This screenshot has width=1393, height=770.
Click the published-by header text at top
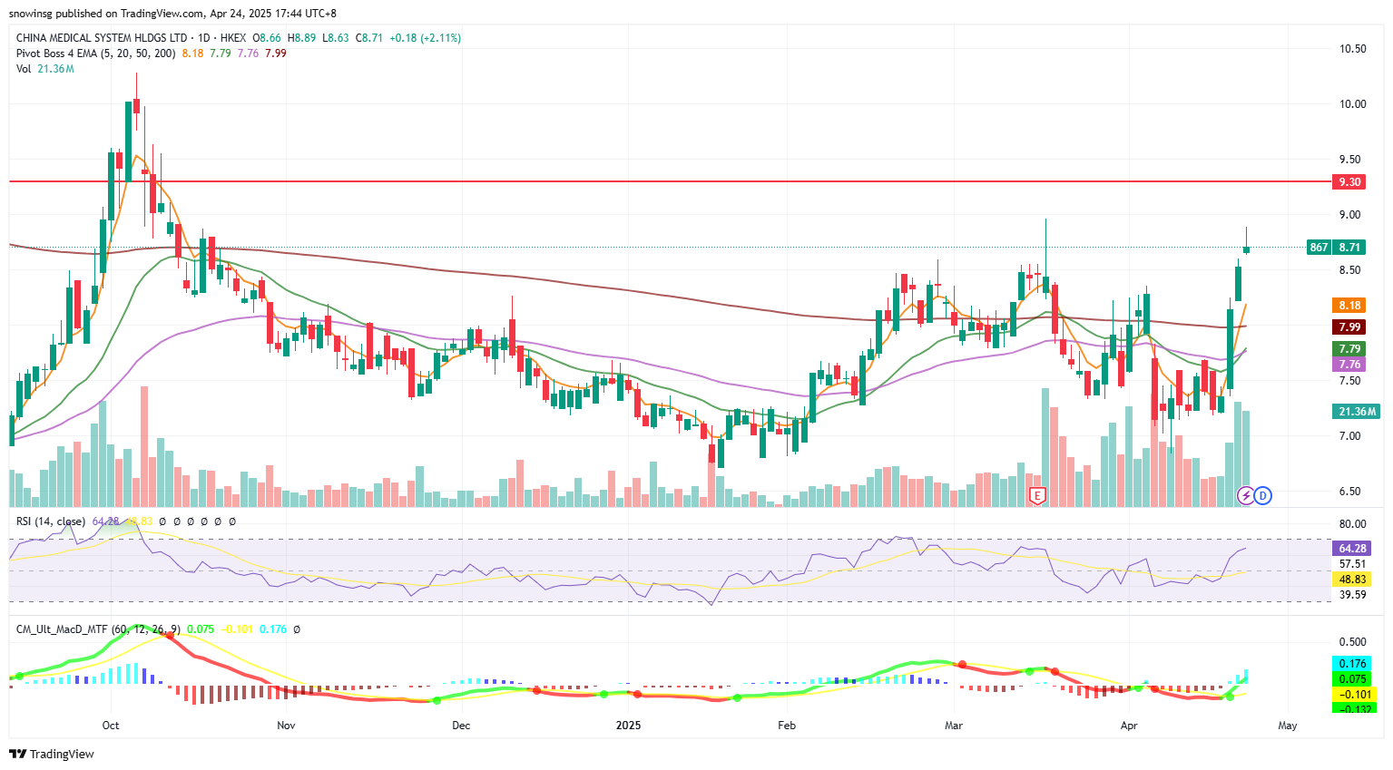click(x=172, y=14)
